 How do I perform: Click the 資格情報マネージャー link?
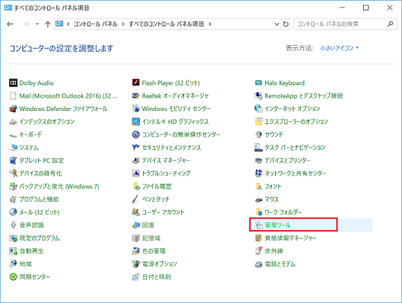[x=290, y=239]
